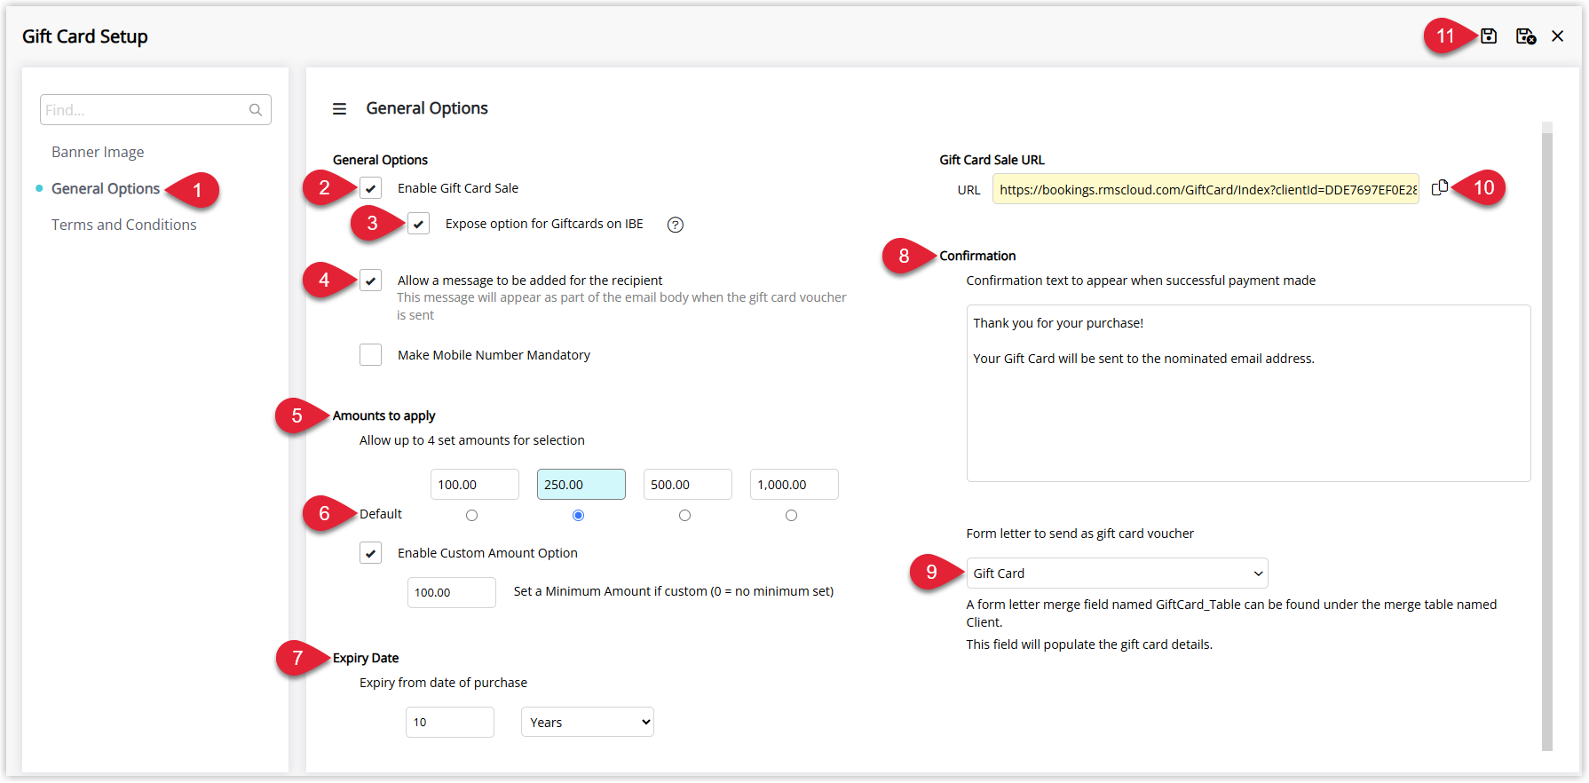
Task: Toggle Expose option for Giftcards on IBE
Action: pyautogui.click(x=419, y=224)
